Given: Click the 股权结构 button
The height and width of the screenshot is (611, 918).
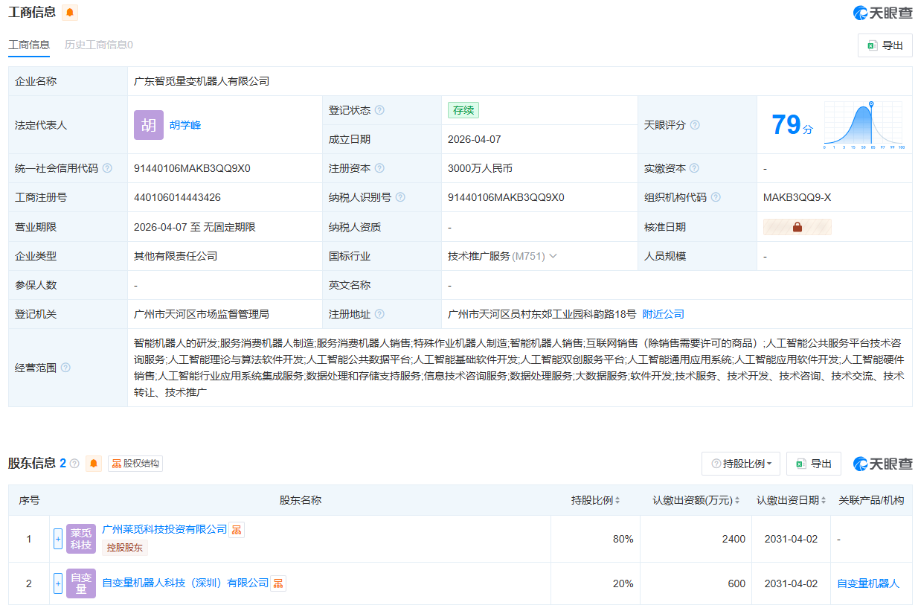Looking at the screenshot, I should [x=135, y=464].
